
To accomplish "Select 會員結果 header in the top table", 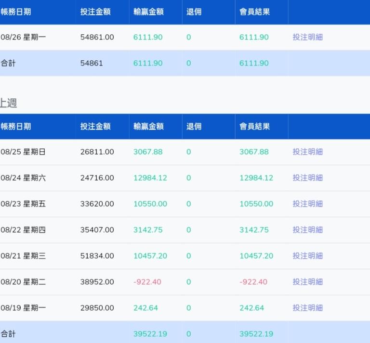I will coord(254,12).
